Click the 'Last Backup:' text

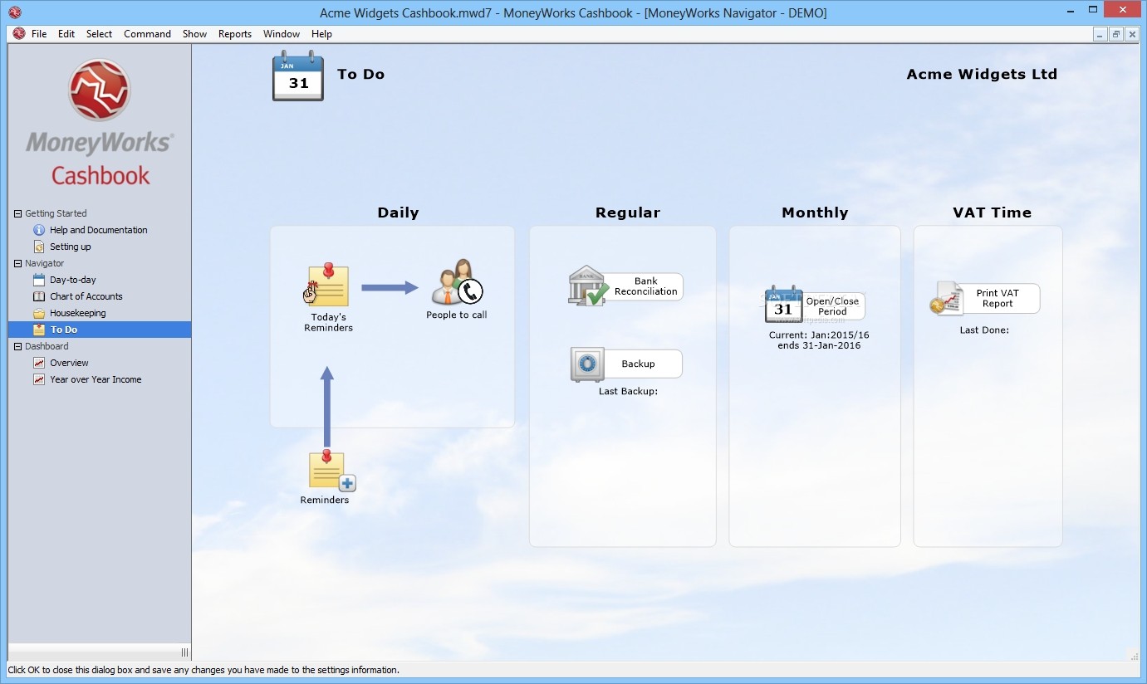click(x=628, y=391)
